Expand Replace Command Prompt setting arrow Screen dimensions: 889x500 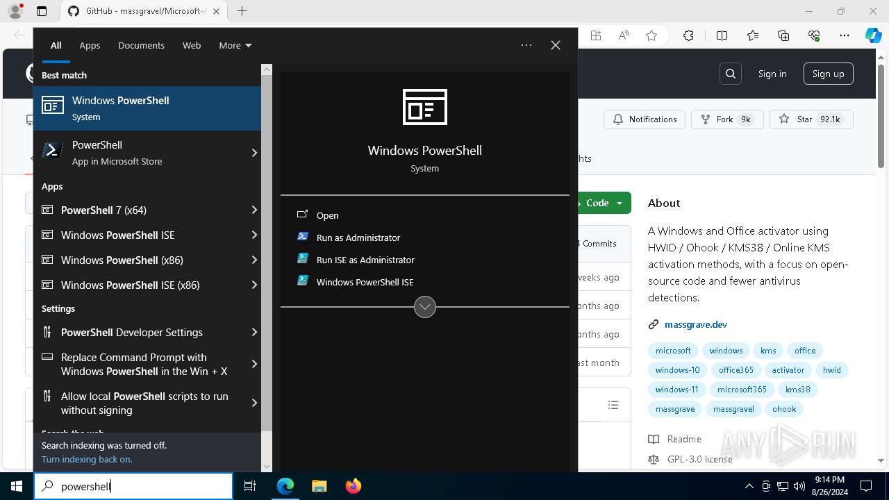point(254,364)
